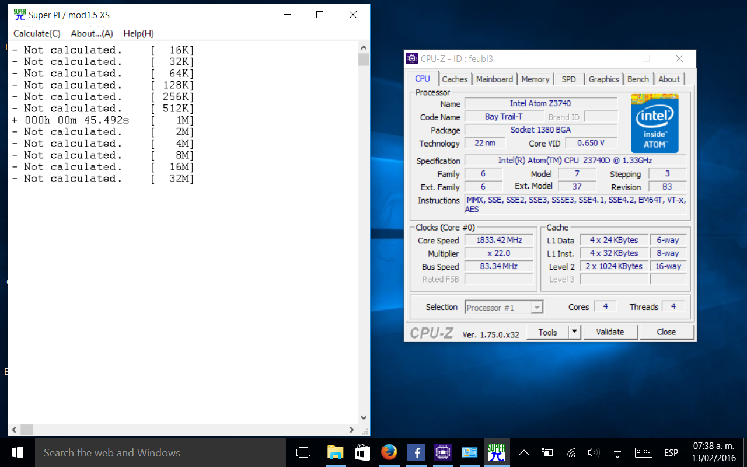Viewport: 747px width, 467px height.
Task: Click the Super PI vertical scrollbar thumb
Action: click(364, 60)
